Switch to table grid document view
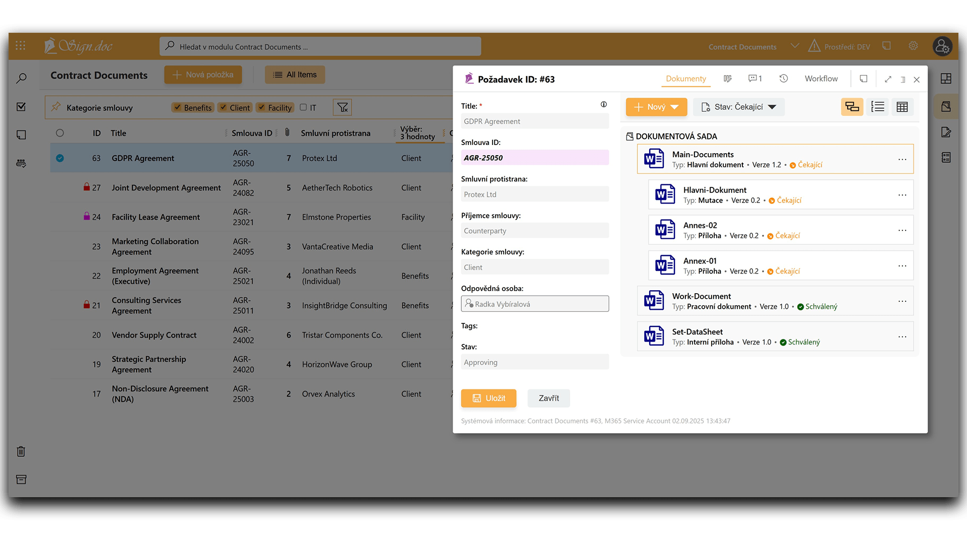Image resolution: width=967 pixels, height=544 pixels. 902,107
